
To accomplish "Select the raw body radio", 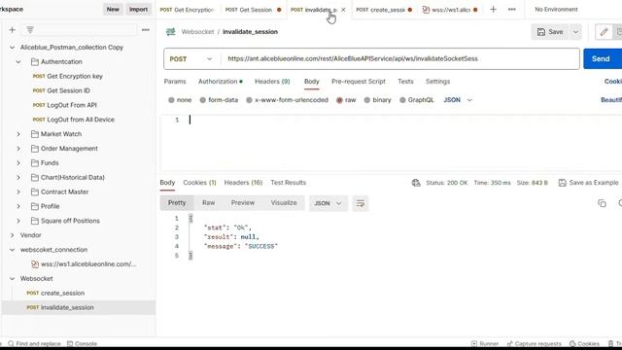I will (339, 100).
